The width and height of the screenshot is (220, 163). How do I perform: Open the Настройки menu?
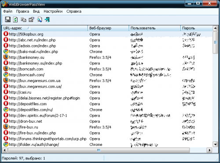click(x=53, y=11)
